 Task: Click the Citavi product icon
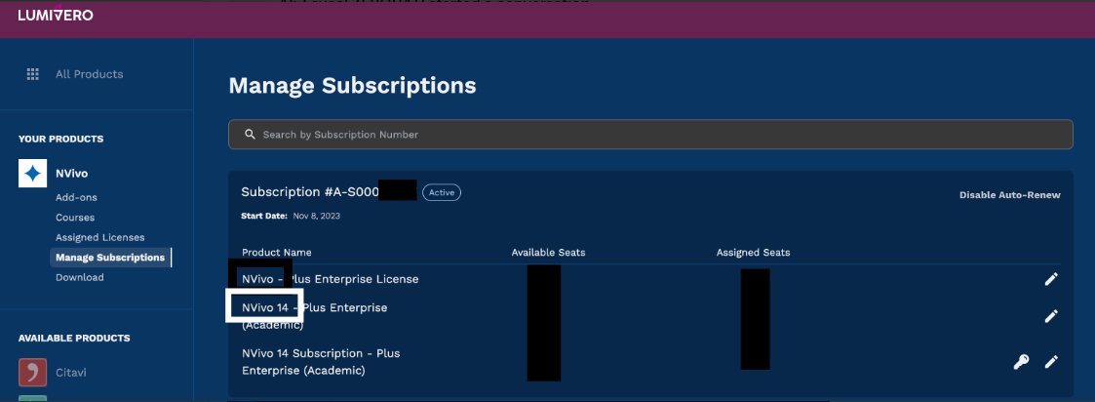[x=32, y=373]
